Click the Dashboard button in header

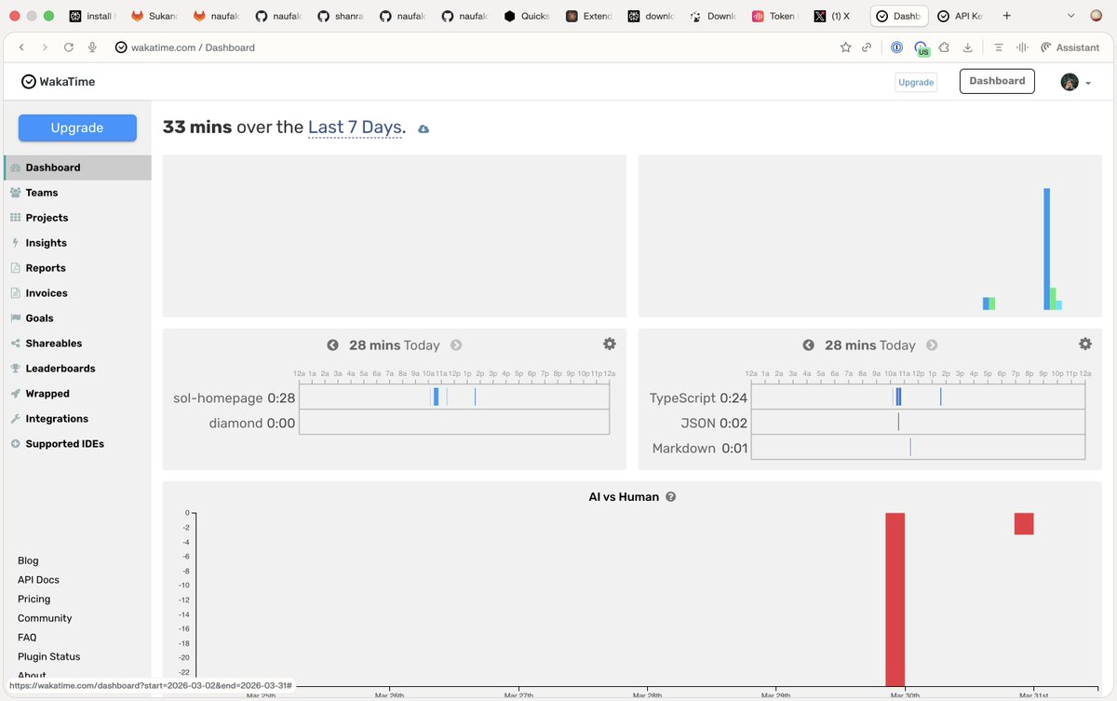[997, 81]
